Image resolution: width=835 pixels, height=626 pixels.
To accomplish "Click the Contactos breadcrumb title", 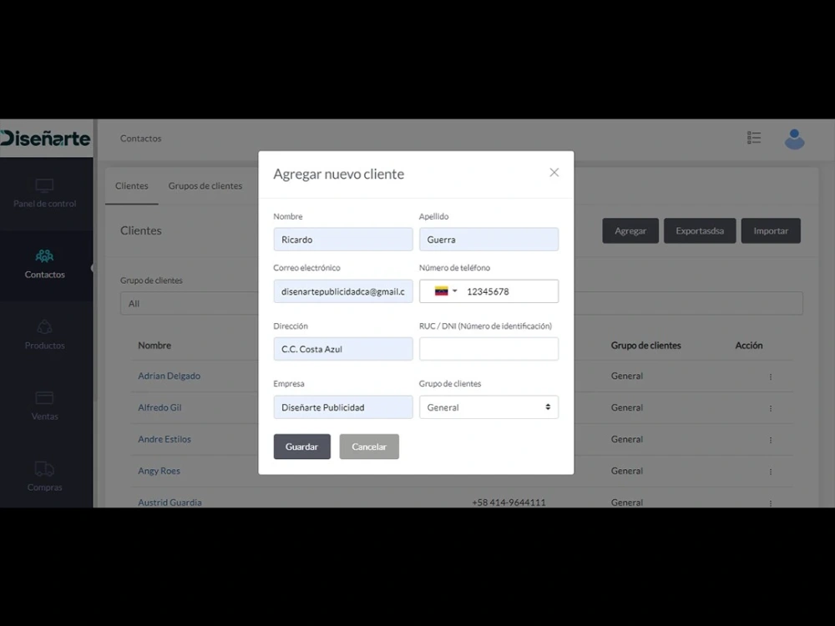I will tap(140, 139).
